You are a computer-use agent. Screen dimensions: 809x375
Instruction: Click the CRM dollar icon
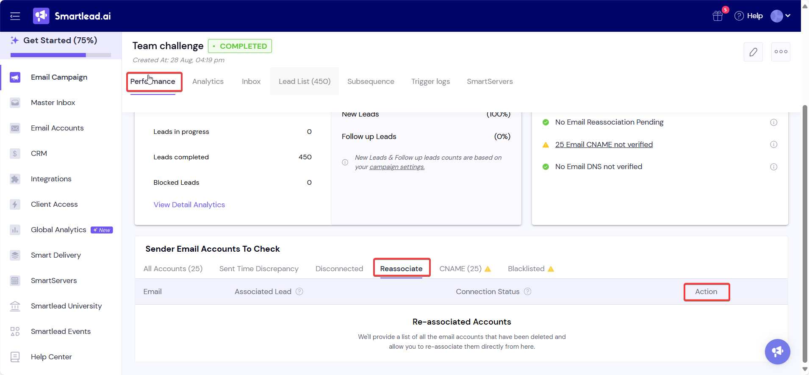(15, 153)
